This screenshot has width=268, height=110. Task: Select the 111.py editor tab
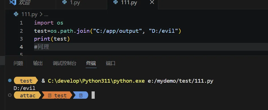tap(129, 3)
